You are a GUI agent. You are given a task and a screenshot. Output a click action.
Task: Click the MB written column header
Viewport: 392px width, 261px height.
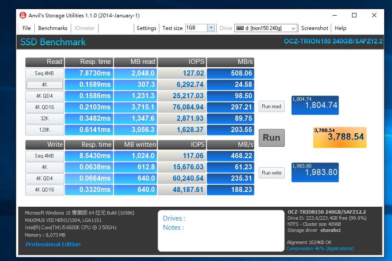[135, 145]
